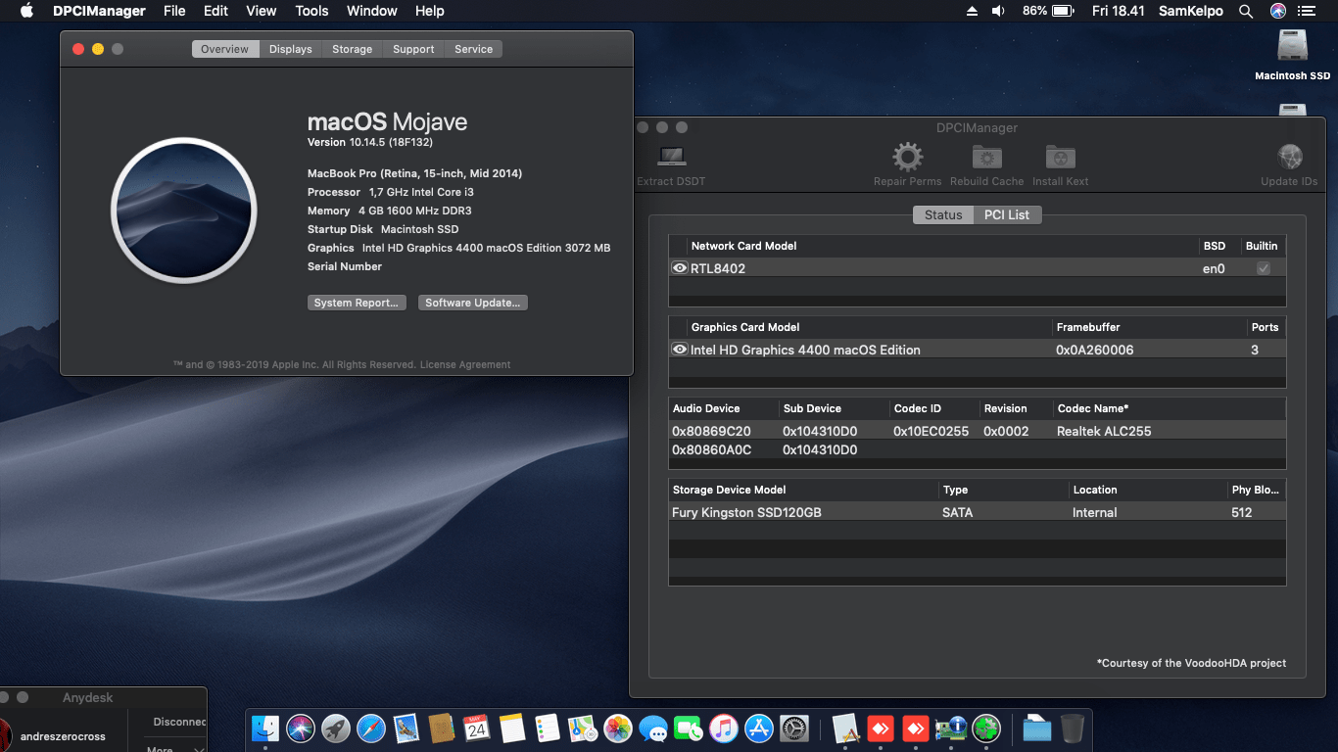Switch to the PCI List tab
Screen dimensions: 1338x752
pyautogui.click(x=1008, y=214)
